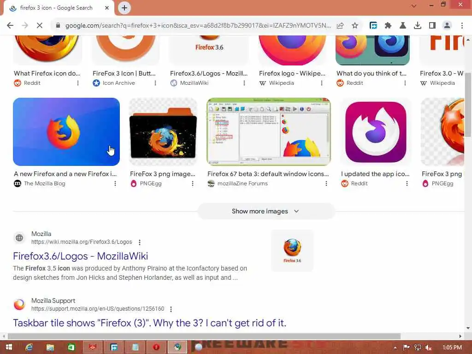Bookmark this page with star icon
Image resolution: width=472 pixels, height=354 pixels.
[355, 26]
